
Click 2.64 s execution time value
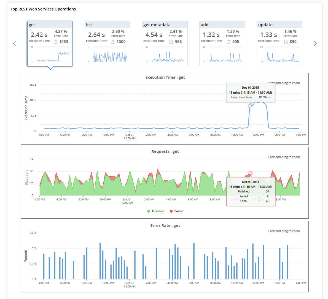click(96, 35)
